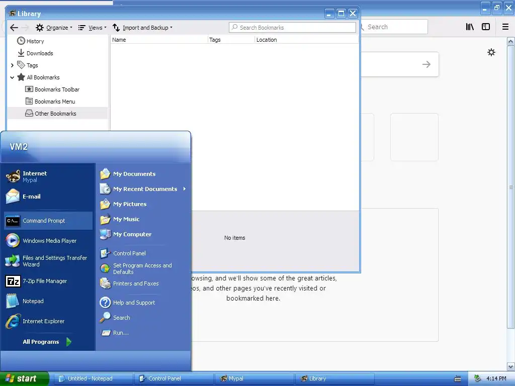The width and height of the screenshot is (515, 386).
Task: Click Mypal page scrollbar down arrow
Action: tap(510, 366)
